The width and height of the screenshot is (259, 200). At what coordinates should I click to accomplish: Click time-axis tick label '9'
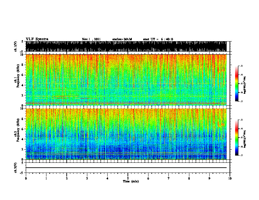[x=209, y=178]
